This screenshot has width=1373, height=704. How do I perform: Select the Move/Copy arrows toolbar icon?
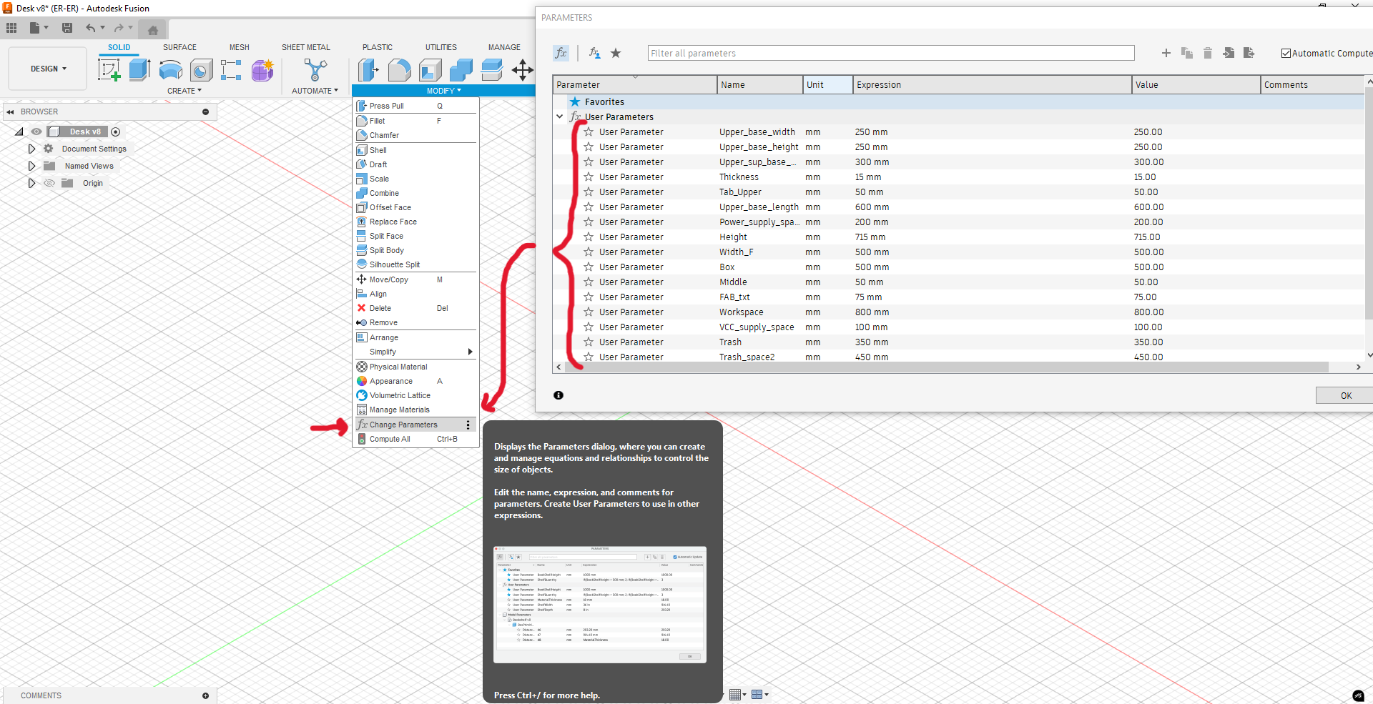tap(523, 69)
